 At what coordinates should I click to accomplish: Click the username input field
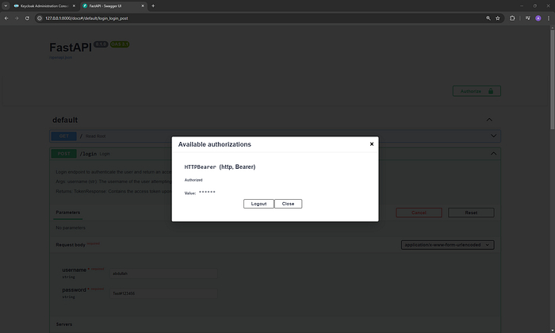coord(163,274)
